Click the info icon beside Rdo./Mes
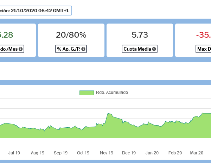Viewport: 211px width, 166px height. tap(20, 49)
